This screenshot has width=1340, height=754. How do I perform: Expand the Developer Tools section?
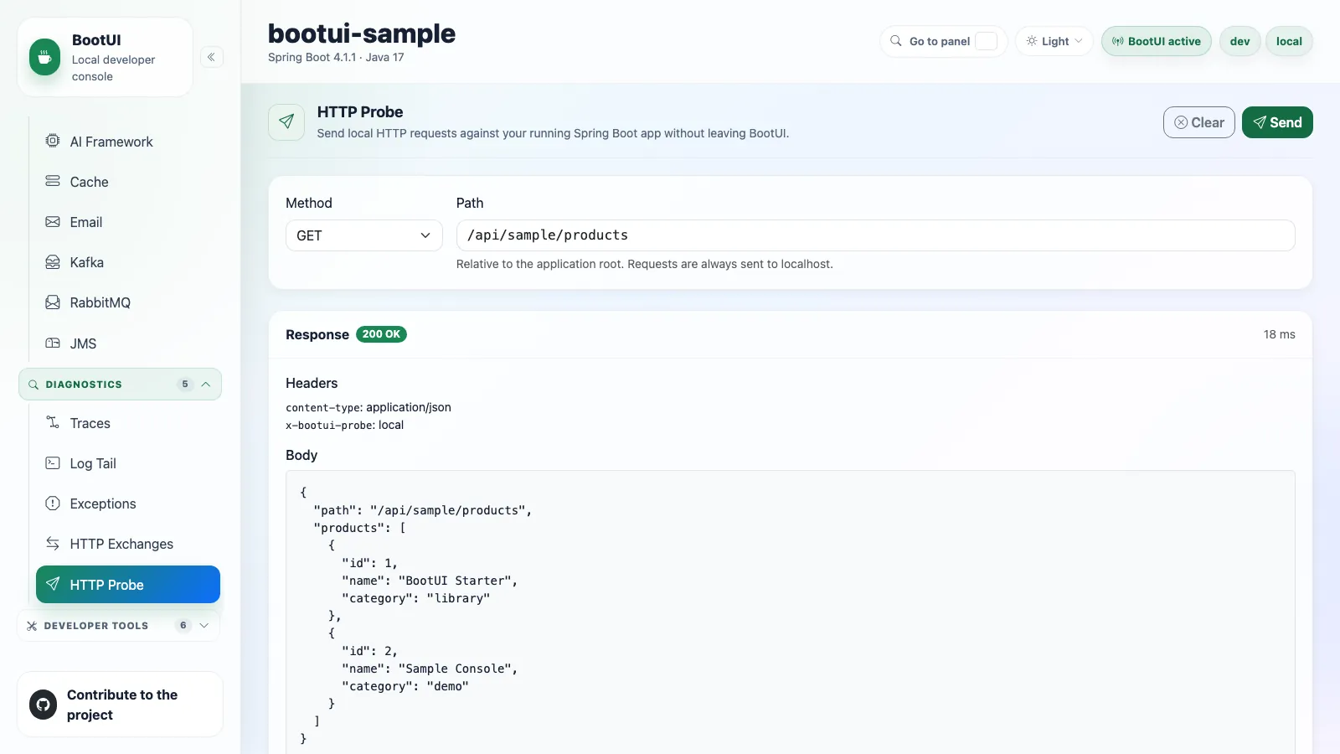[120, 626]
